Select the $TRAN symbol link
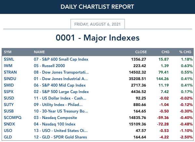 pos(10,72)
